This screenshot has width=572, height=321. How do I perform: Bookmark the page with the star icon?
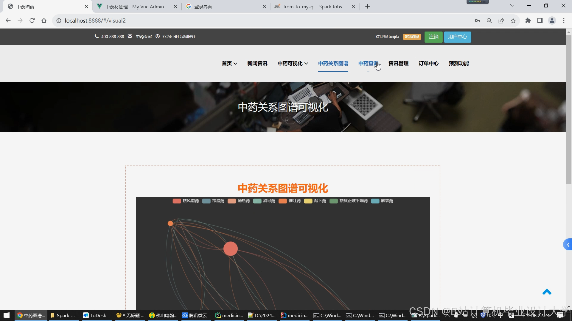(x=513, y=21)
